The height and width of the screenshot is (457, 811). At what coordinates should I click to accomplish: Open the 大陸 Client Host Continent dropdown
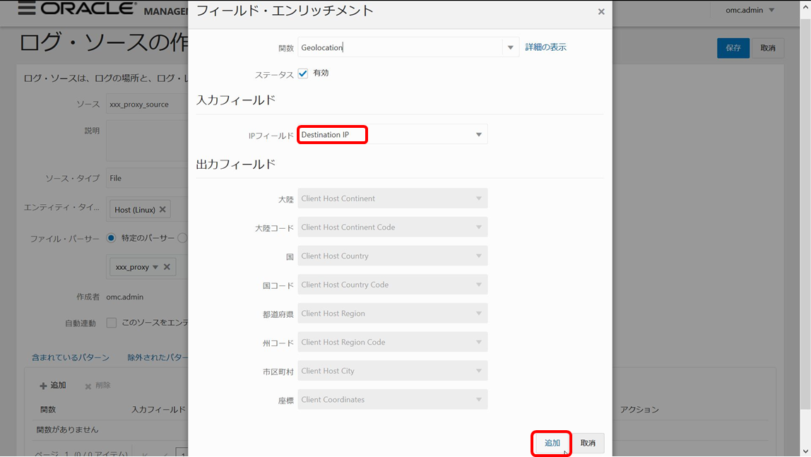393,198
